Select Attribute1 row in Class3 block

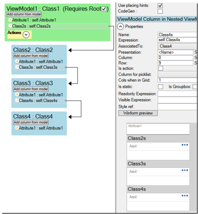(39, 95)
